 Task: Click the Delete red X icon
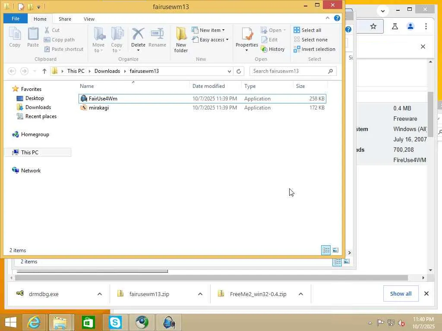click(138, 34)
